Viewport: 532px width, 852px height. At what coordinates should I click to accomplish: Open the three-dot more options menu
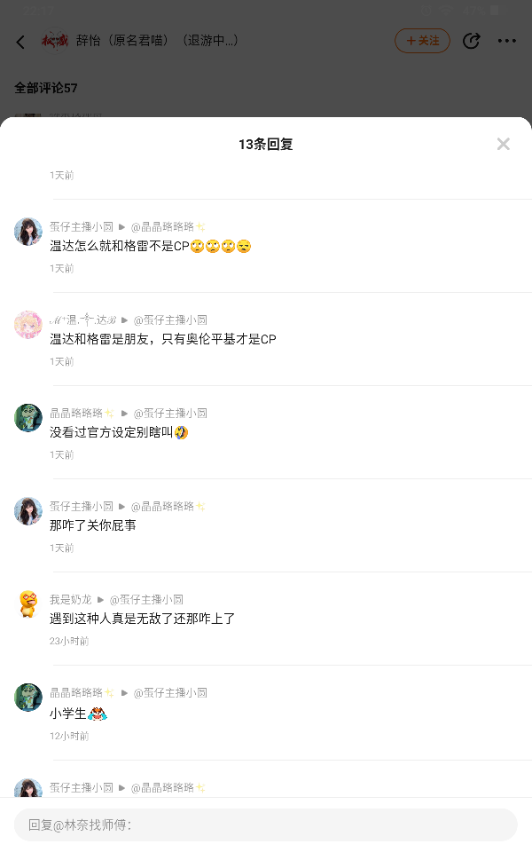pos(506,41)
